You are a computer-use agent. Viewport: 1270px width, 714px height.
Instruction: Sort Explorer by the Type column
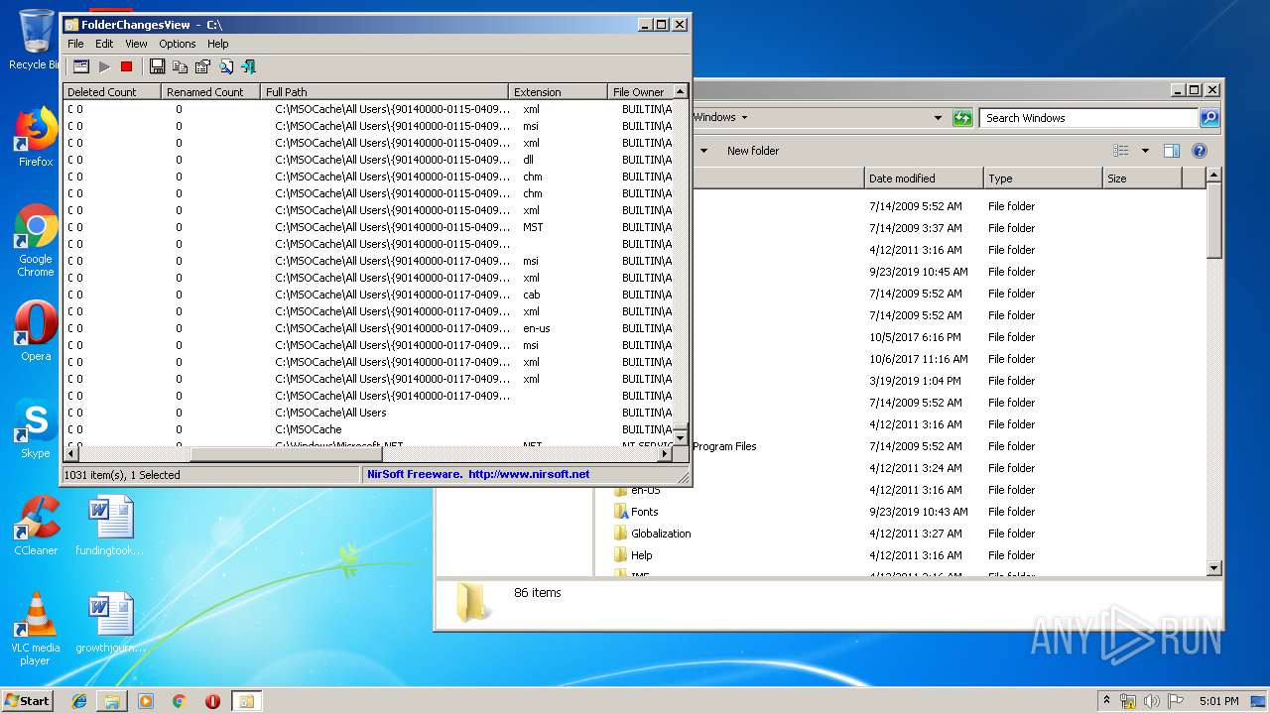pos(1043,178)
